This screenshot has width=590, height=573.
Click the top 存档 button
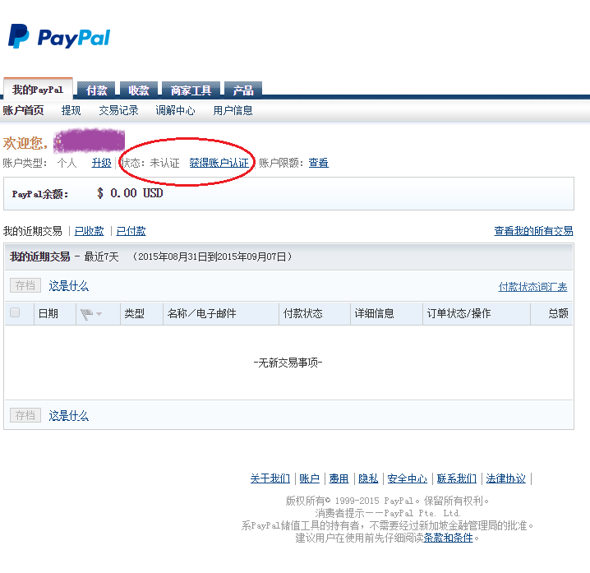[x=25, y=286]
